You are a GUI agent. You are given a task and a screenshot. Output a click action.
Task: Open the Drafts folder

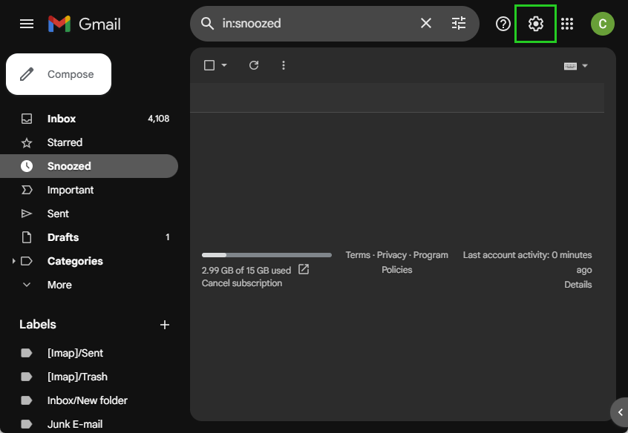click(x=63, y=237)
